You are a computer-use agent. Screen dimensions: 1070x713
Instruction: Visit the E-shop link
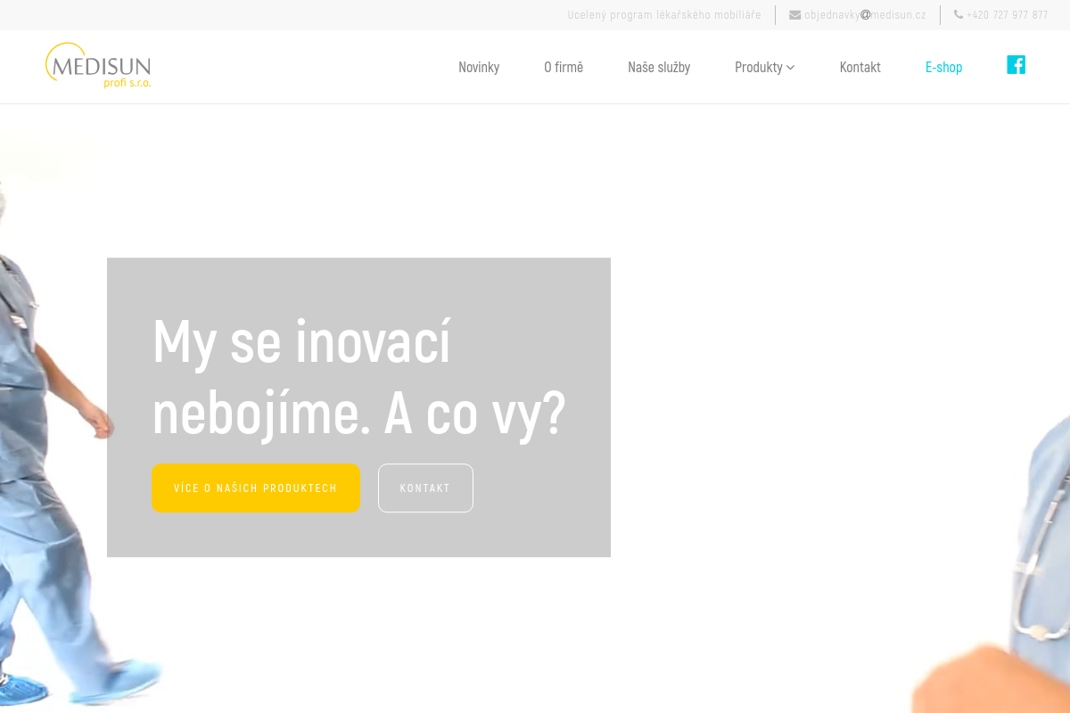(x=943, y=67)
